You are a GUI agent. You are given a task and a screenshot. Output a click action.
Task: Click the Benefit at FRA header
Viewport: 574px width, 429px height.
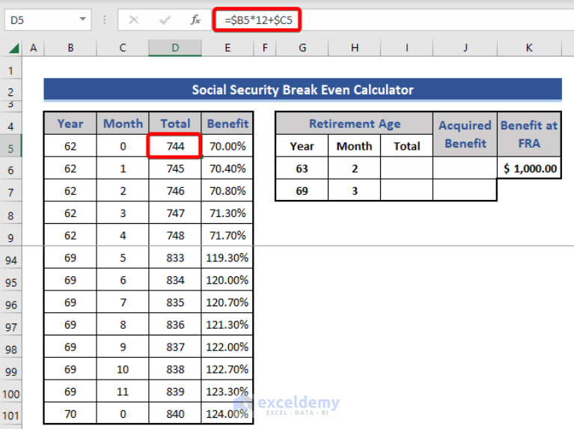coord(529,135)
